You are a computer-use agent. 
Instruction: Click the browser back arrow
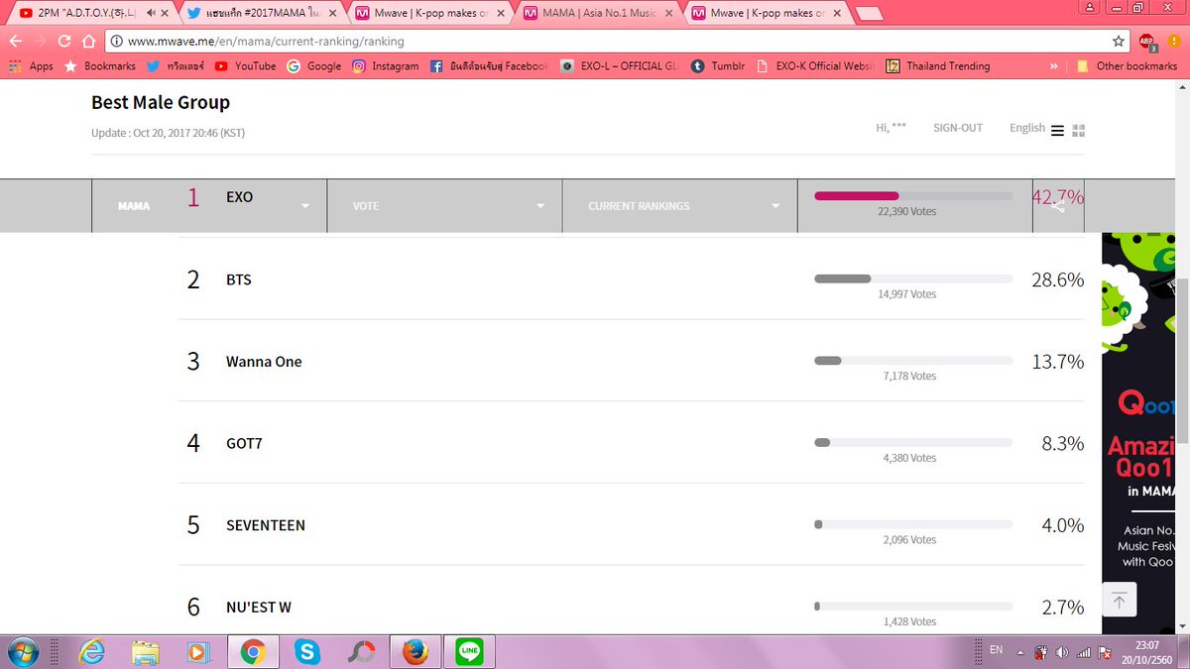coord(16,42)
